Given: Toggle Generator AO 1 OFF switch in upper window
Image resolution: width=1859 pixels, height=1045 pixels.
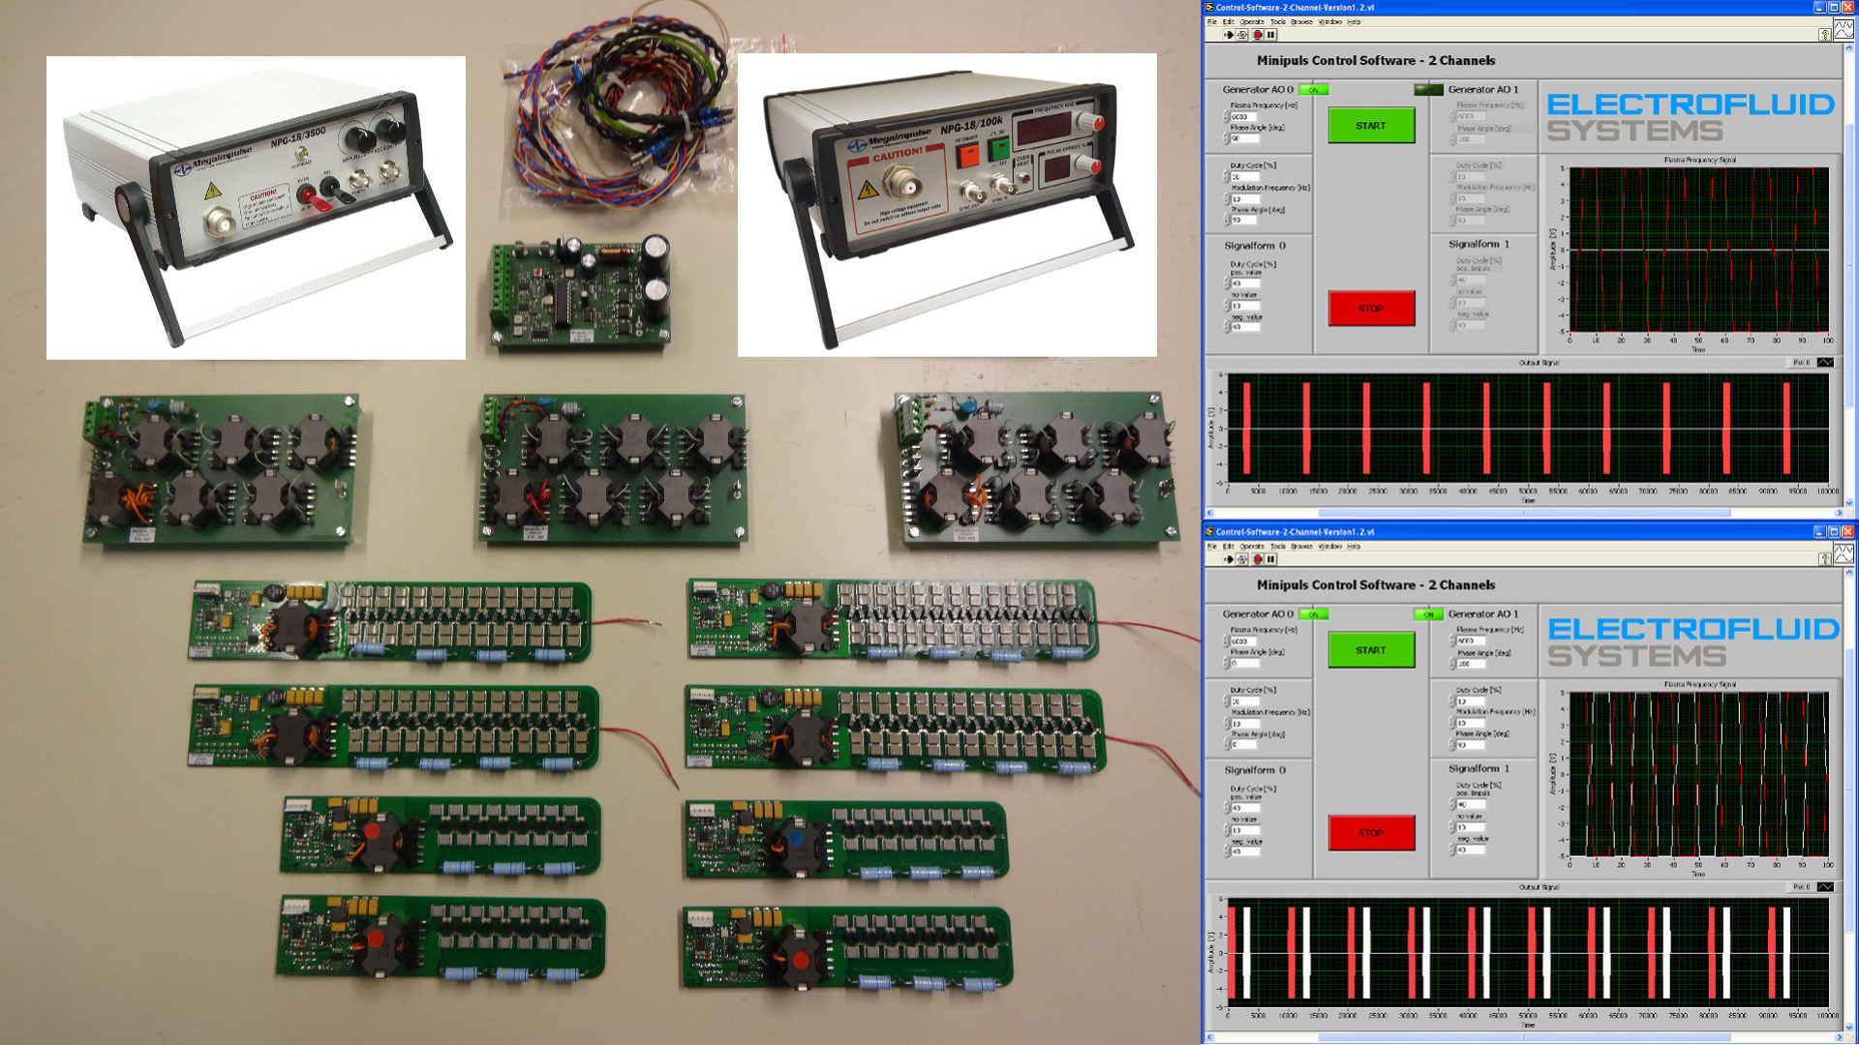Looking at the screenshot, I should 1428,90.
